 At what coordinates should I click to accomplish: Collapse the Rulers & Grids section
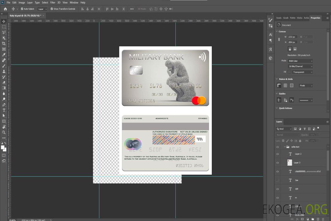[x=277, y=79]
